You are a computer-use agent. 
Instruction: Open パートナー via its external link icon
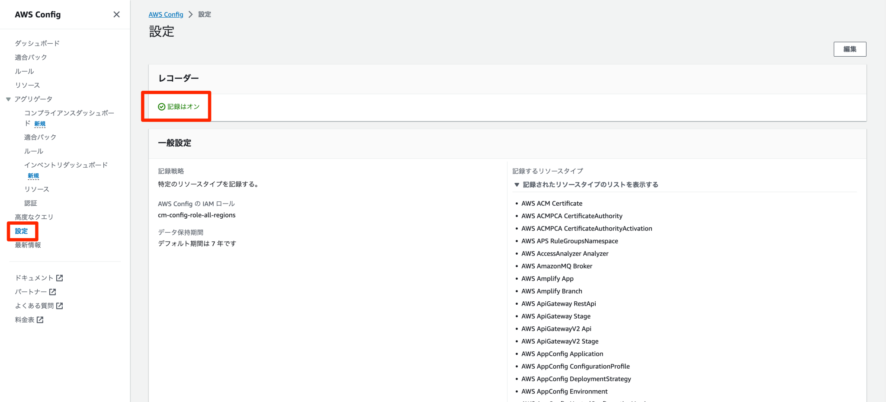point(53,291)
